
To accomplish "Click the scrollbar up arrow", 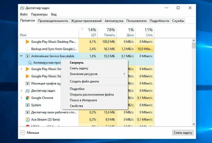I will (194, 40).
